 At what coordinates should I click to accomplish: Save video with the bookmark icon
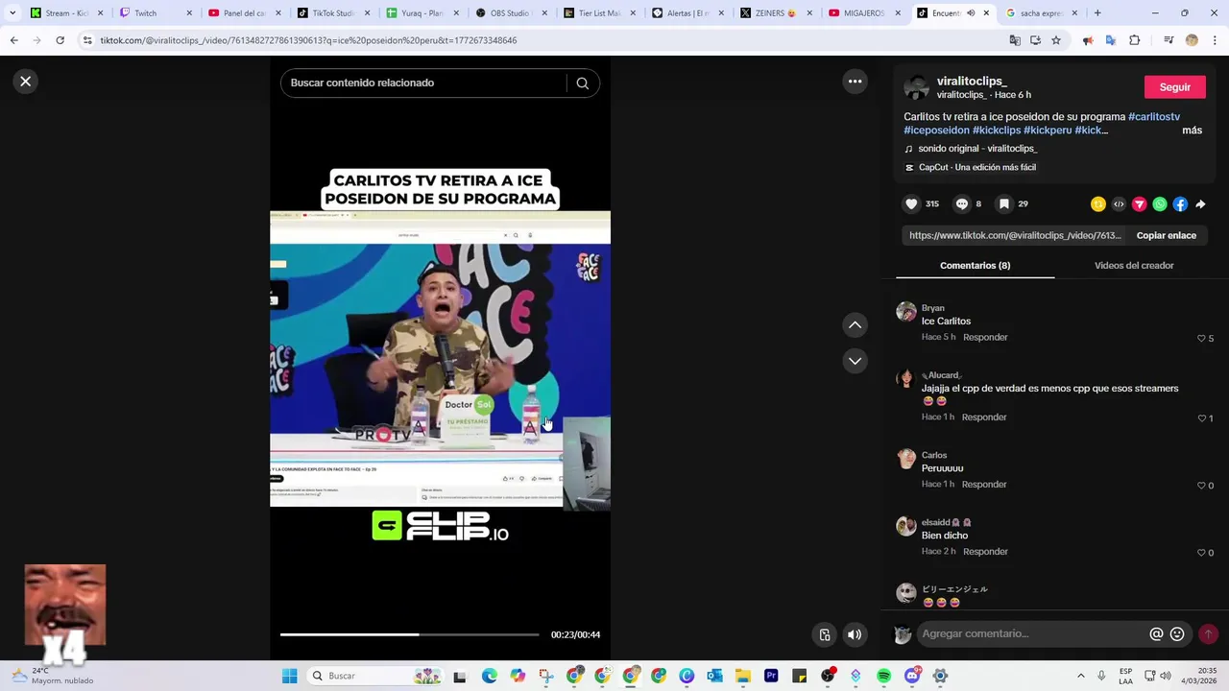[x=1003, y=203]
